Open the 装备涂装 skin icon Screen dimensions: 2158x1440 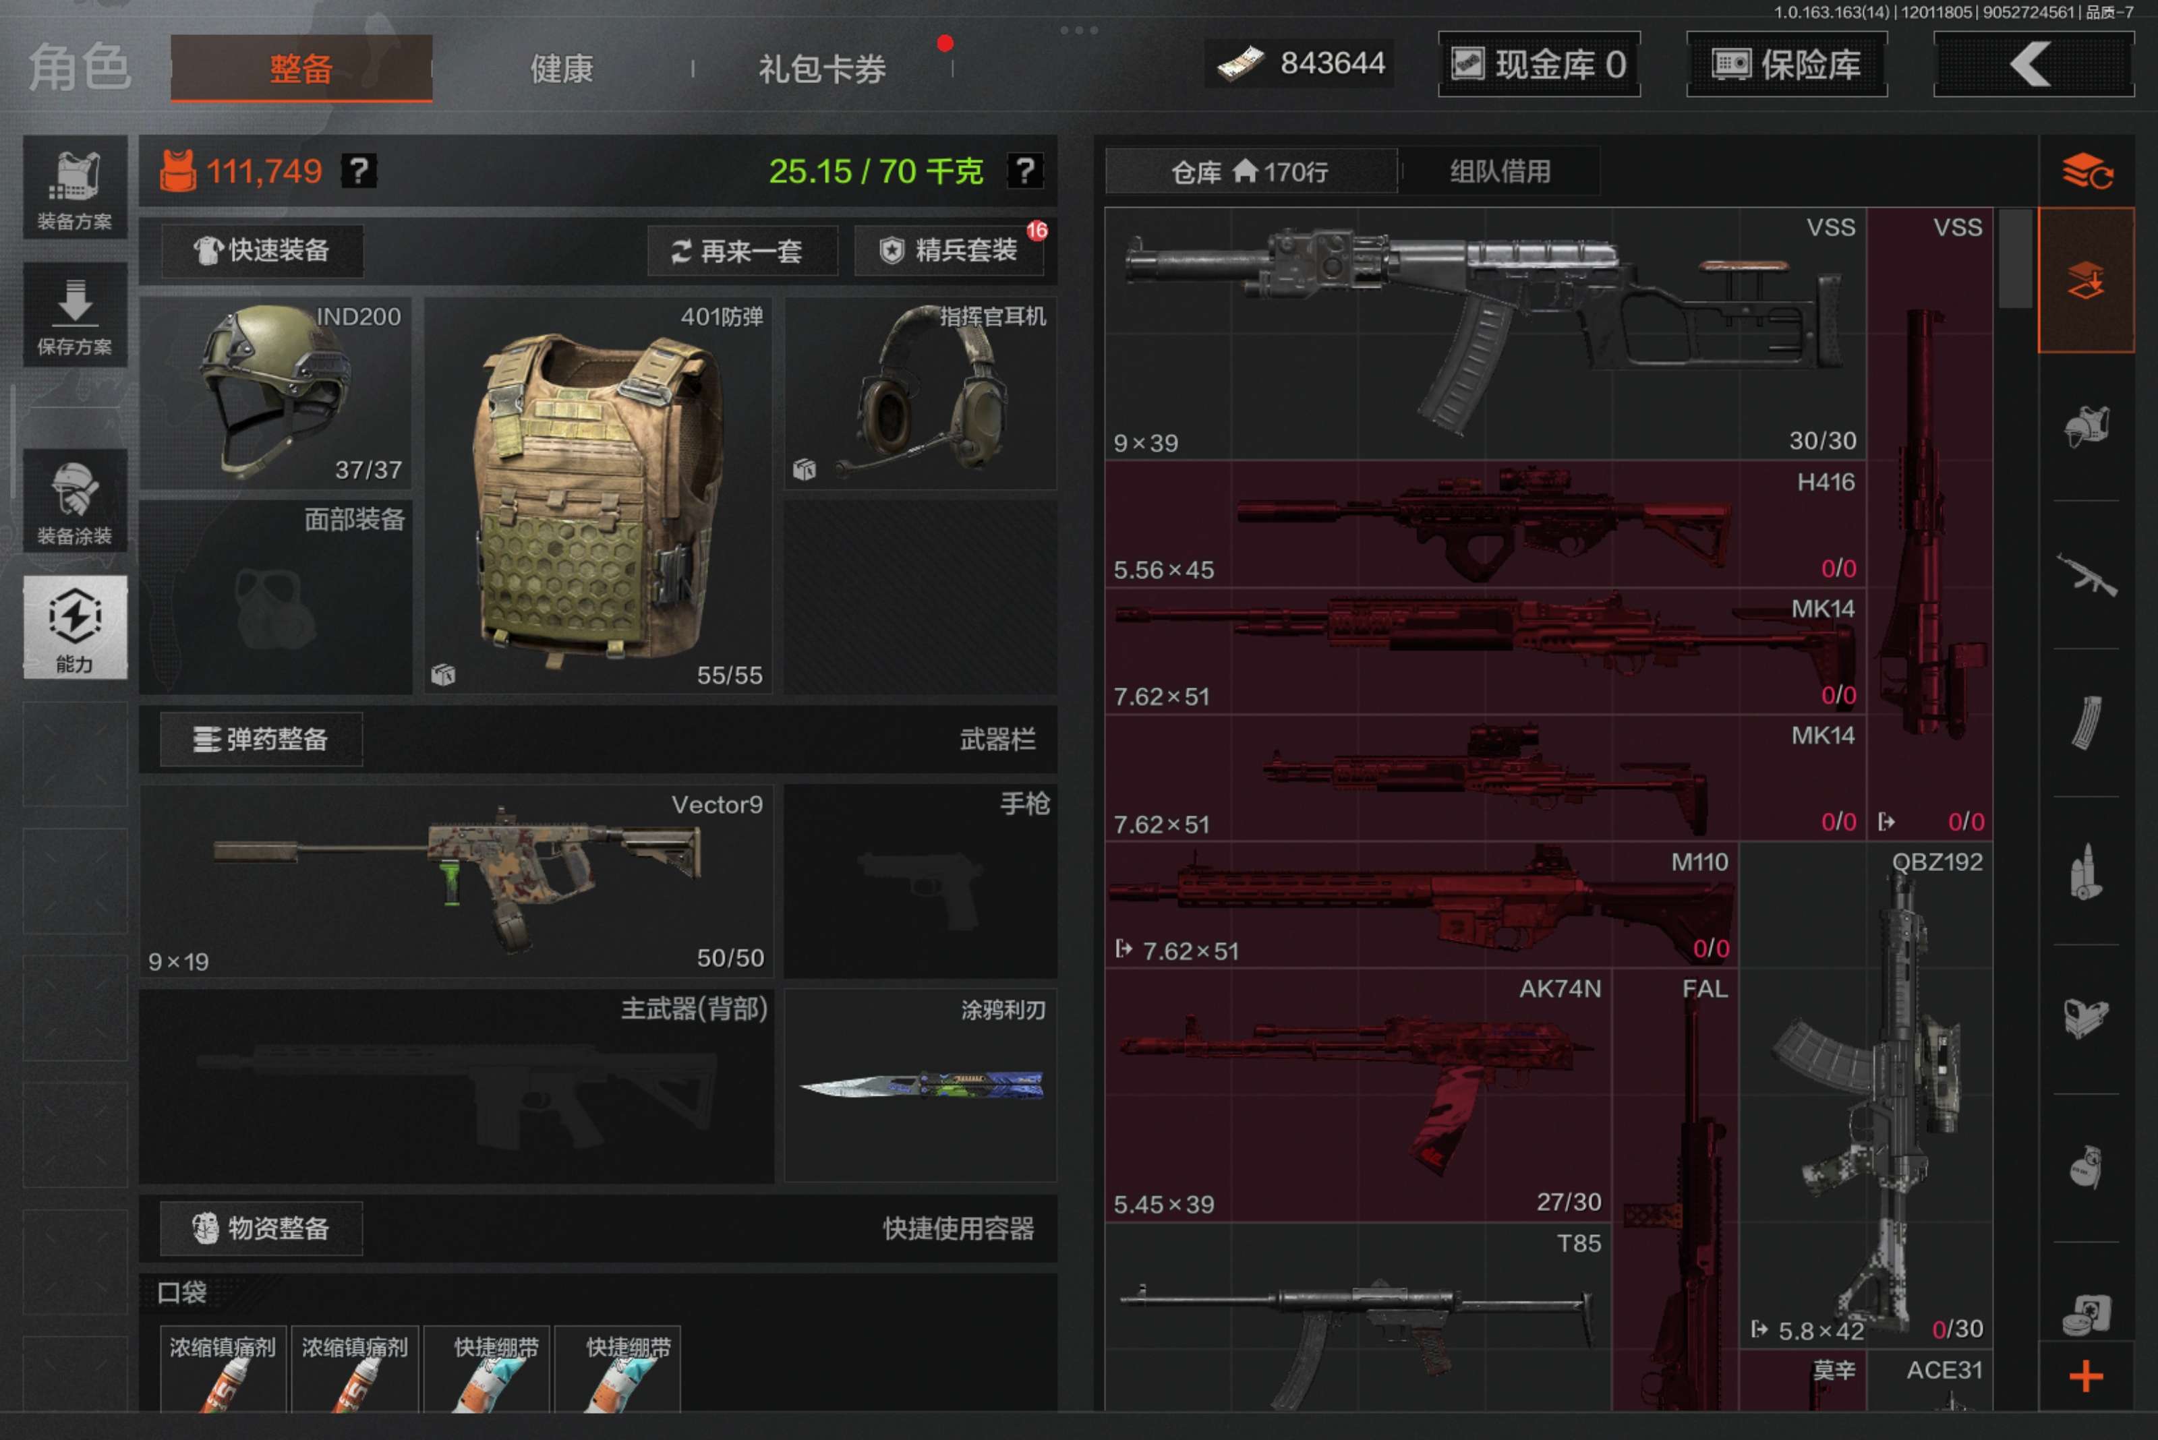coord(74,502)
